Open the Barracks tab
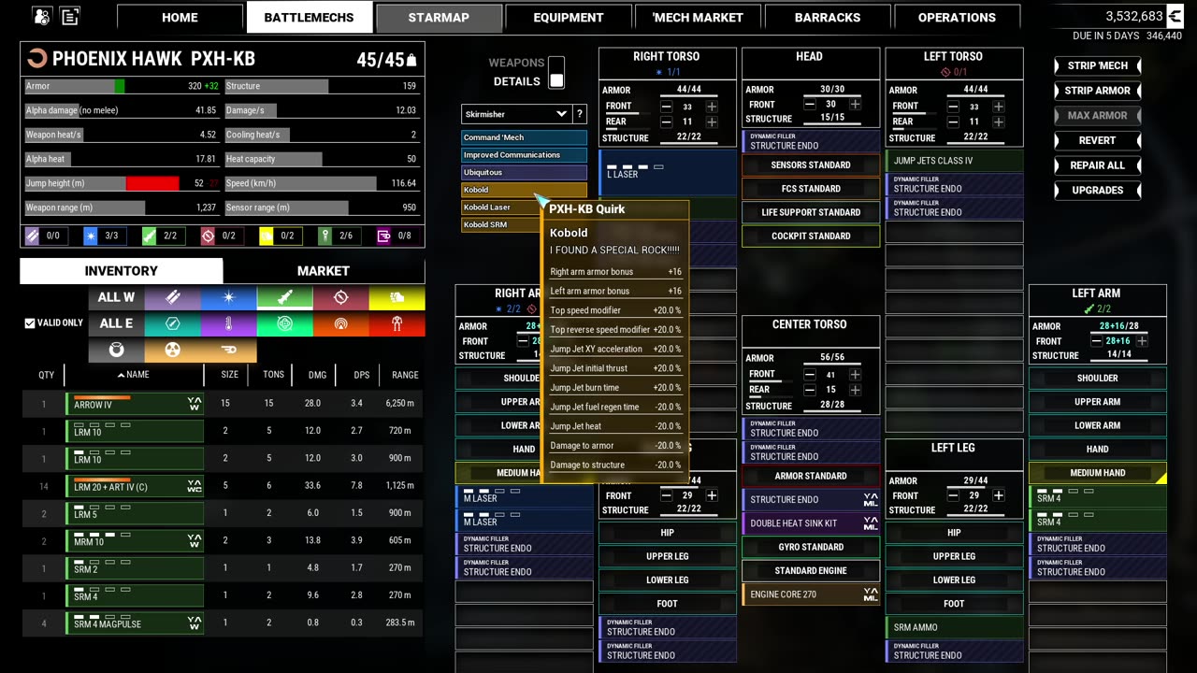Viewport: 1197px width, 673px height. (x=828, y=17)
